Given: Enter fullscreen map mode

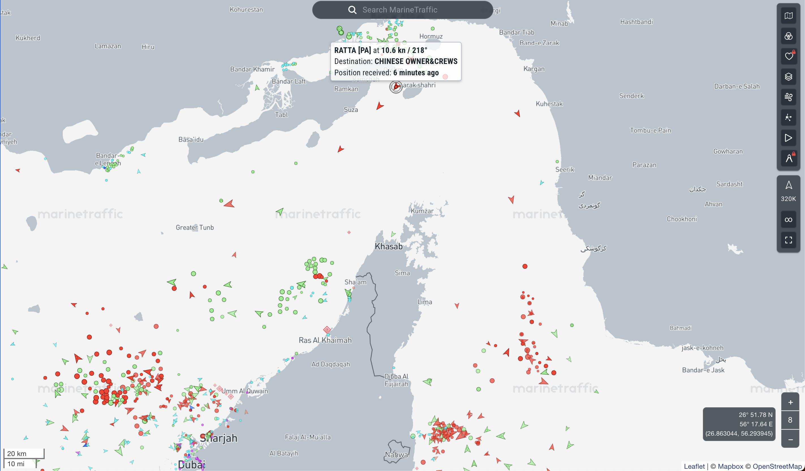Looking at the screenshot, I should tap(788, 240).
